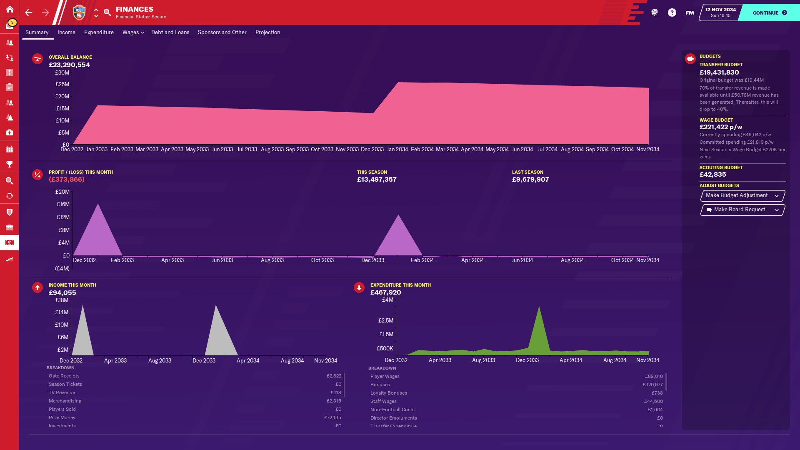This screenshot has width=800, height=450.
Task: Click the club badge stepper arrows
Action: coord(96,12)
